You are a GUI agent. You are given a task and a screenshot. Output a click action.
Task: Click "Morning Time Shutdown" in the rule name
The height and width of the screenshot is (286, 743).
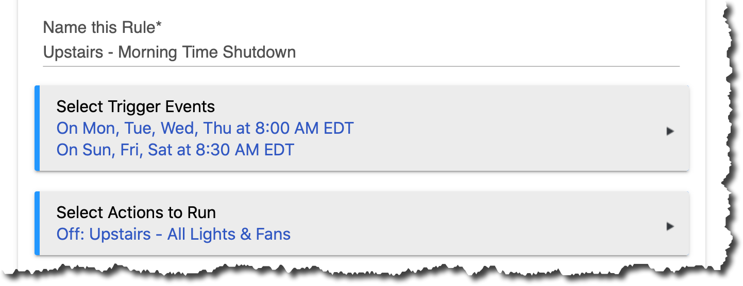[x=207, y=52]
